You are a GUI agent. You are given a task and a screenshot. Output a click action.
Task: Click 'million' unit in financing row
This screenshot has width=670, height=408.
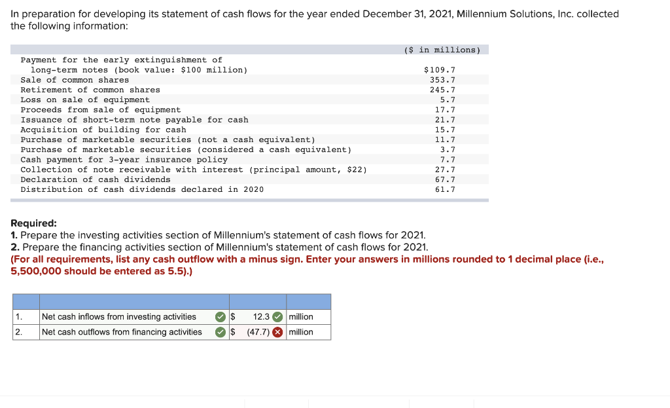(301, 332)
